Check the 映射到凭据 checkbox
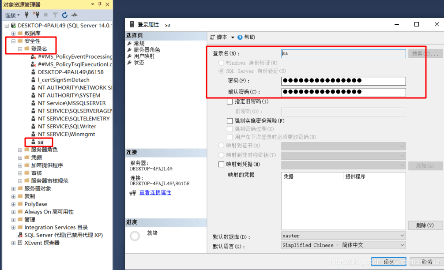444x270 pixels. (x=222, y=165)
